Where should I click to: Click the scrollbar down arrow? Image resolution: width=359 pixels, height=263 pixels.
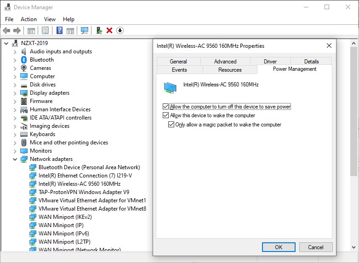(353, 247)
